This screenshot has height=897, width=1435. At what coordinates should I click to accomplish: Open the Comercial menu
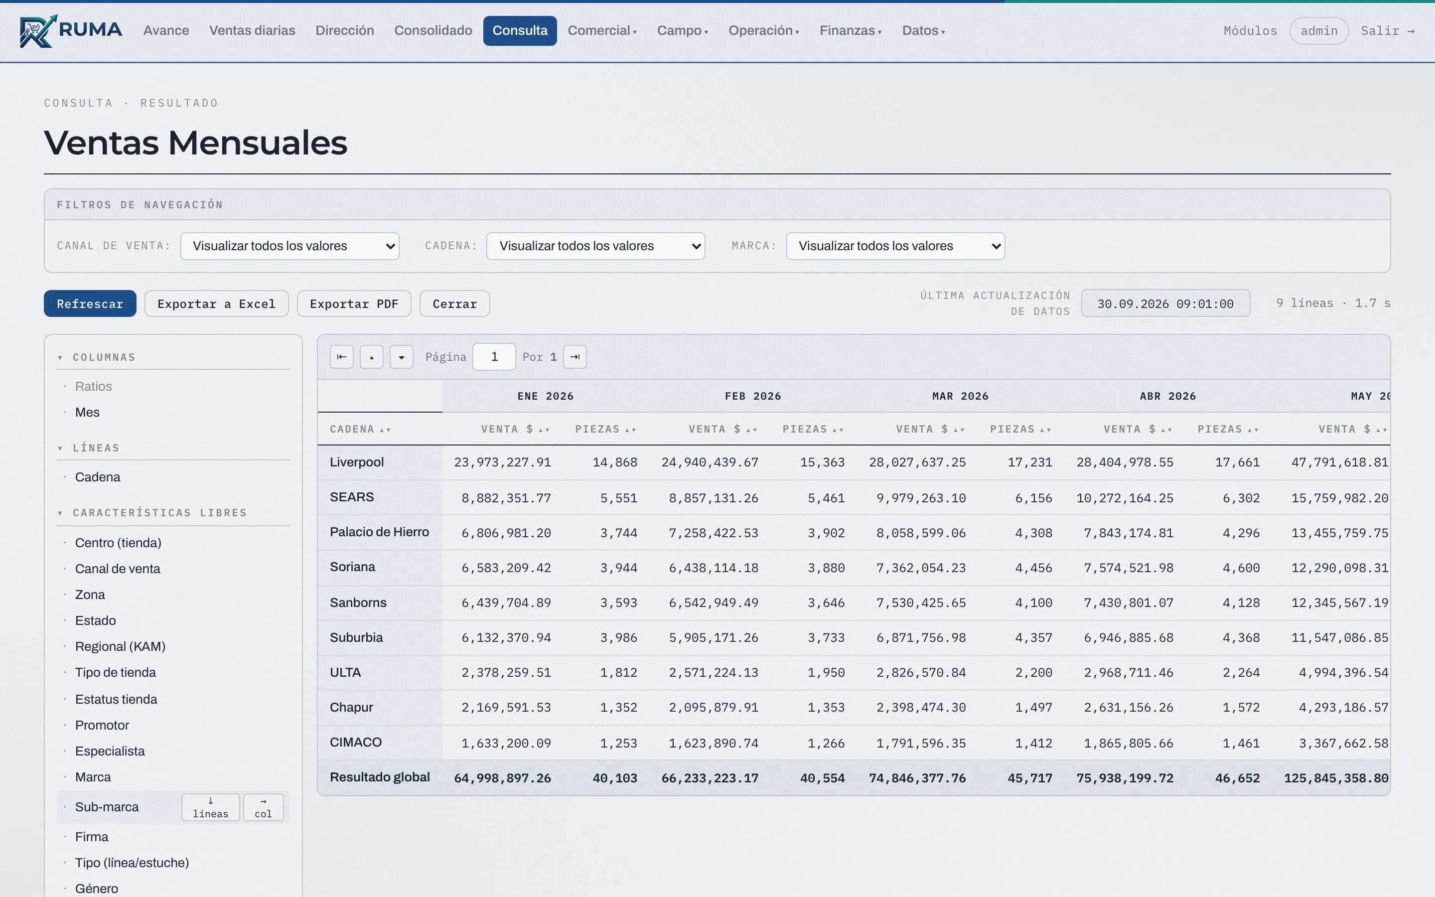(602, 31)
